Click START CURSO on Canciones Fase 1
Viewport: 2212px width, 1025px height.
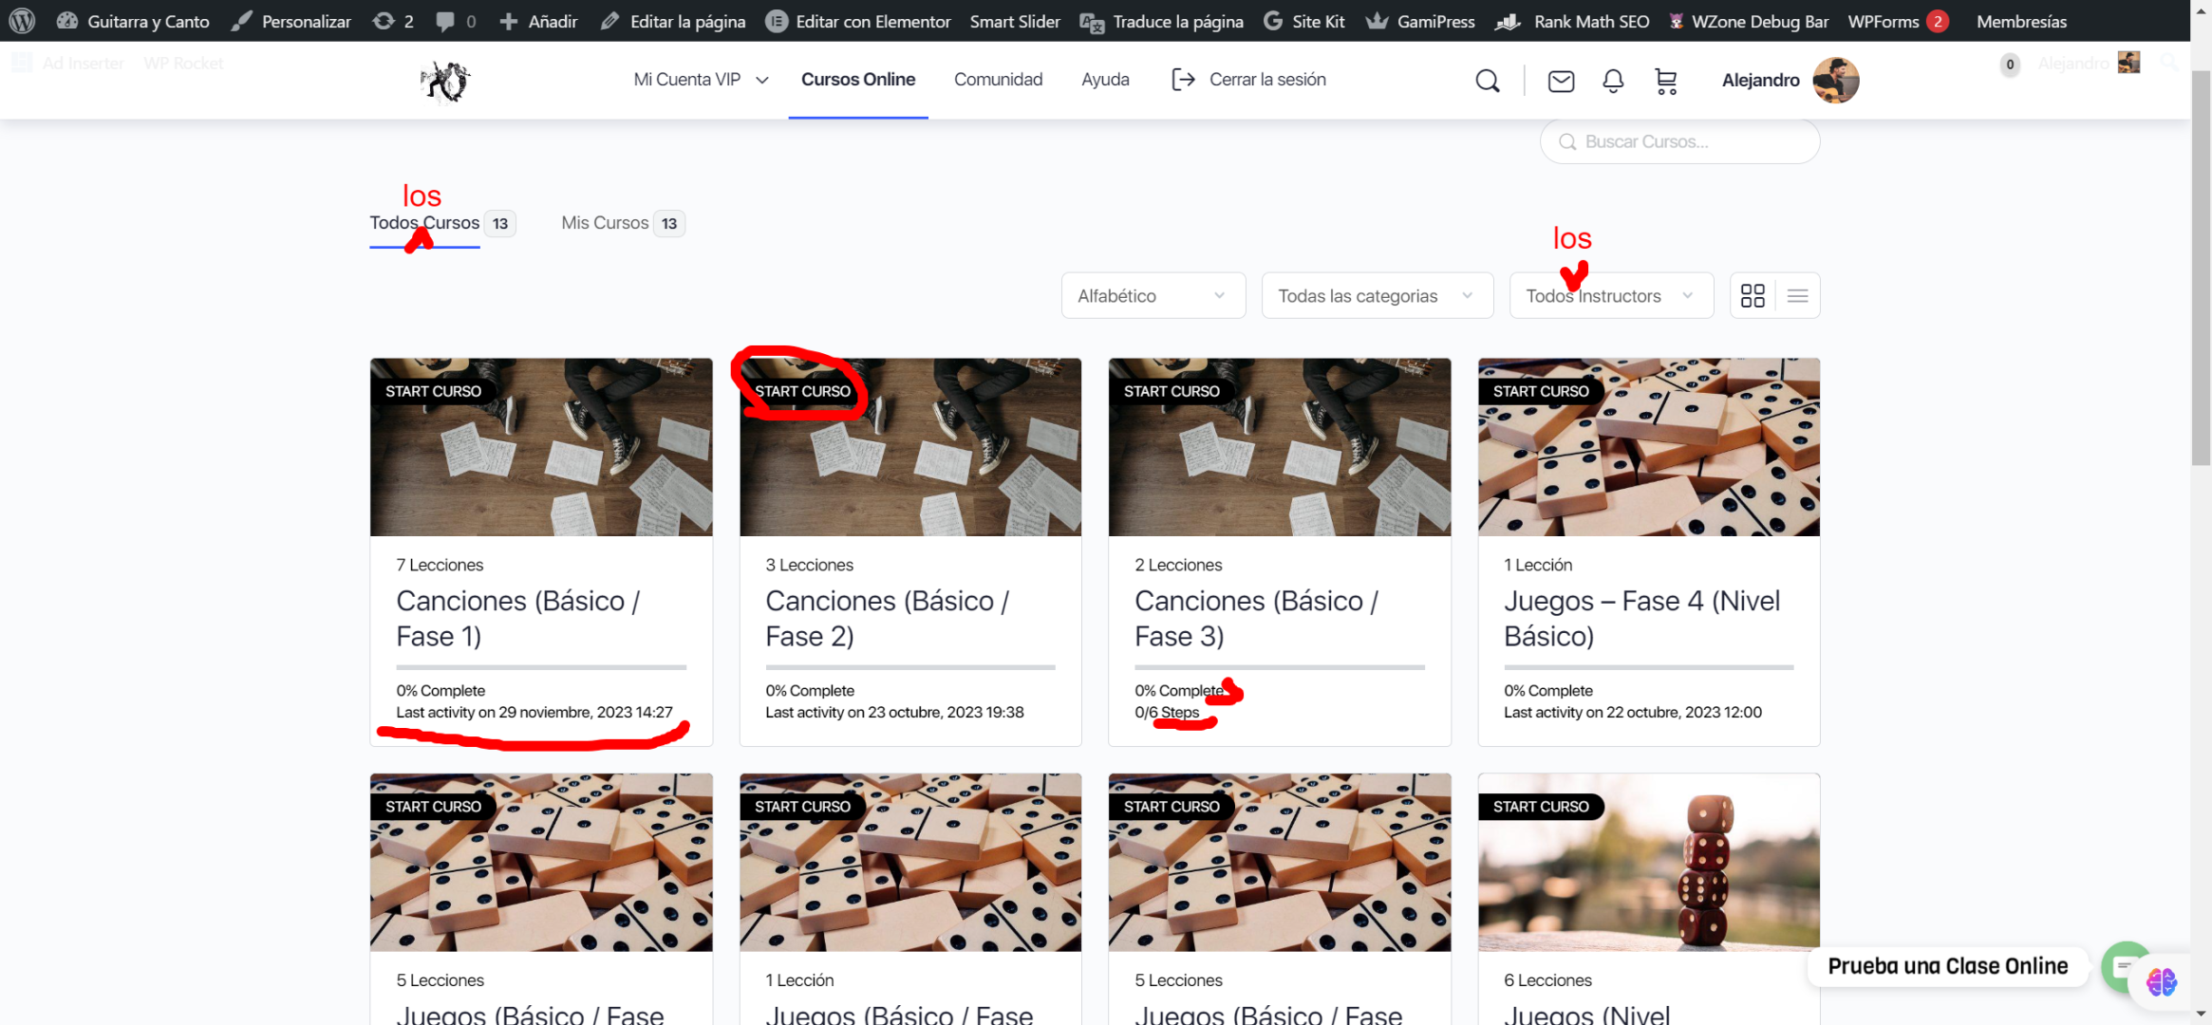pyautogui.click(x=433, y=391)
